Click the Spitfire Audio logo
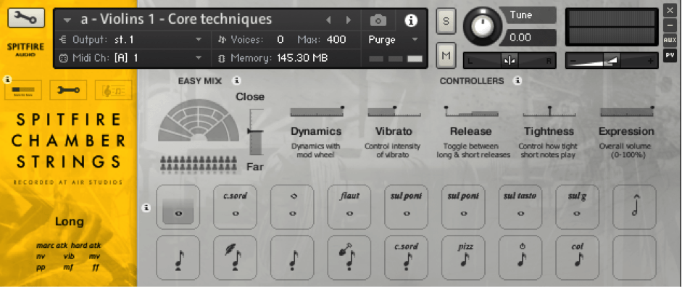Viewport: 682px width, 287px height. 25,49
